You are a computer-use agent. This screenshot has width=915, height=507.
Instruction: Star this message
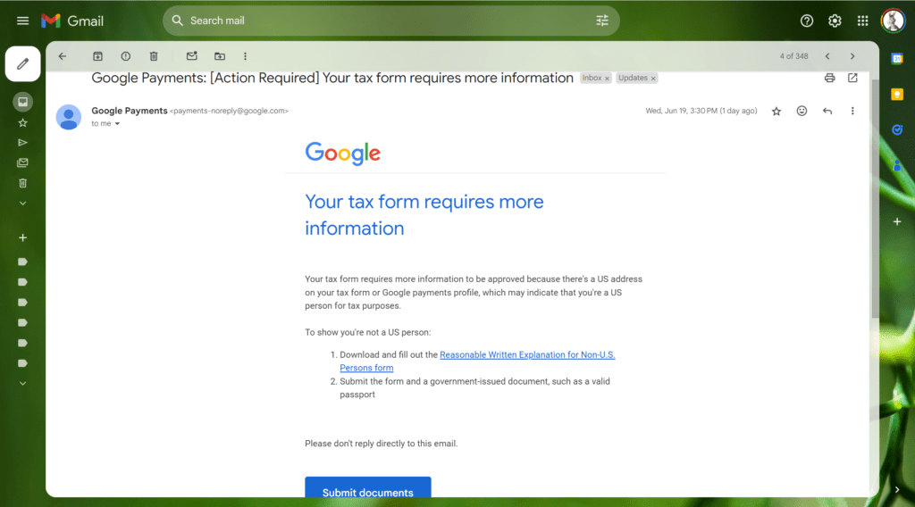[776, 112]
